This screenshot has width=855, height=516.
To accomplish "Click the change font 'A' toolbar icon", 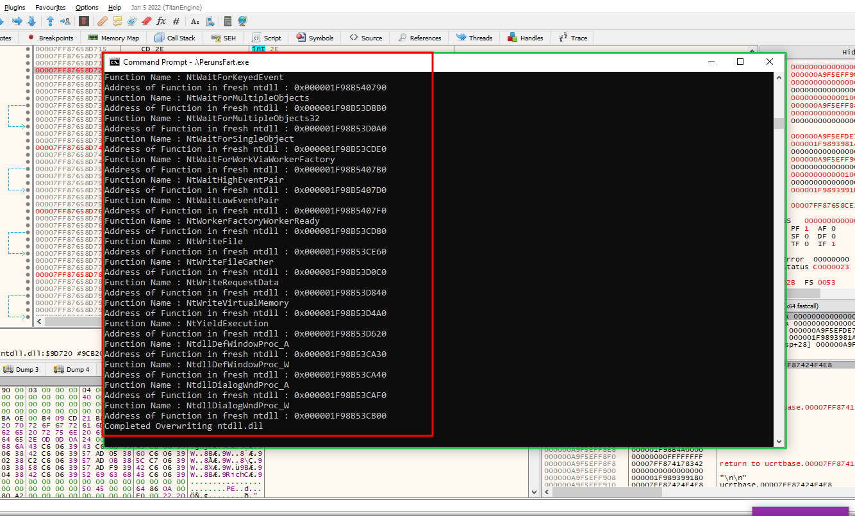I will coord(195,21).
